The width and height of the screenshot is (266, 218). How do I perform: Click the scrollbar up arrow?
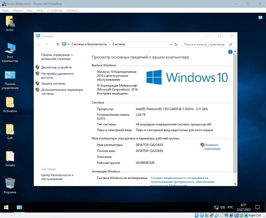pos(235,52)
